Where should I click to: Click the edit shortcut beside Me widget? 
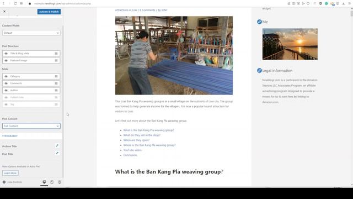(259, 22)
